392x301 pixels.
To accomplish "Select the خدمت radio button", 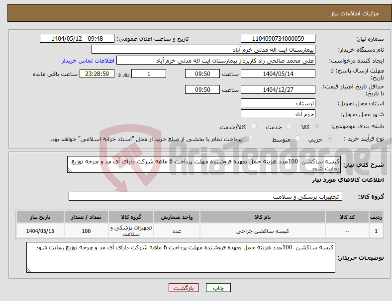I will pyautogui.click(x=289, y=126).
